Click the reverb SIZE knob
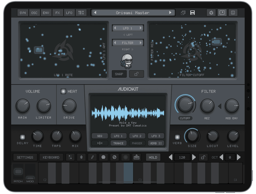Image resolution: width=256 pixels, height=194 pixels. pos(192,136)
